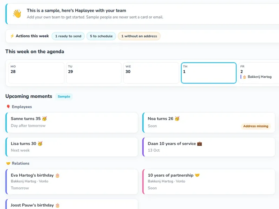Image resolution: width=279 pixels, height=209 pixels.
Task: Open 'Daan 10 years of service' card
Action: point(209,147)
